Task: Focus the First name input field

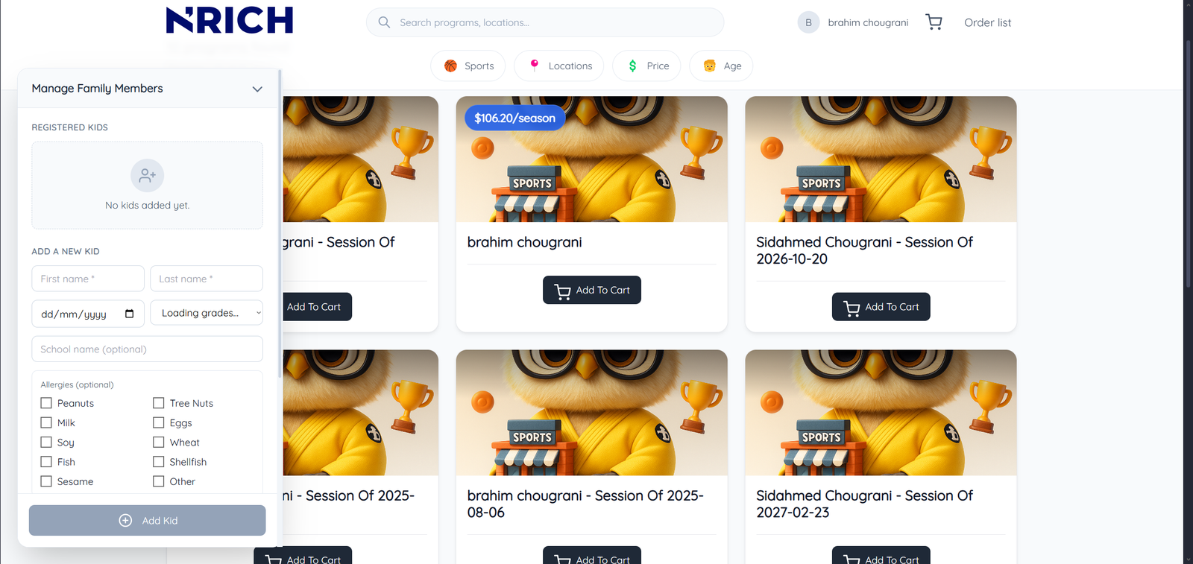Action: pos(88,279)
